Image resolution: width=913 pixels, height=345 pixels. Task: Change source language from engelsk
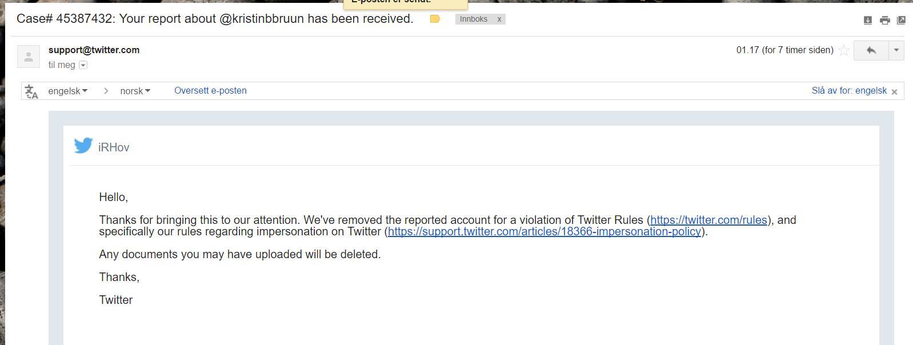click(x=68, y=91)
